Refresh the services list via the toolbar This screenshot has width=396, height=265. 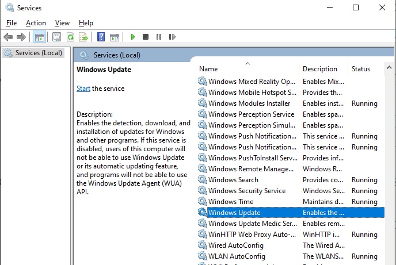click(70, 37)
